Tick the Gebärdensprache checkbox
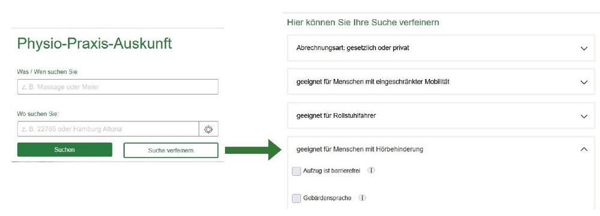Screen dimensions: 600x216 pyautogui.click(x=296, y=199)
